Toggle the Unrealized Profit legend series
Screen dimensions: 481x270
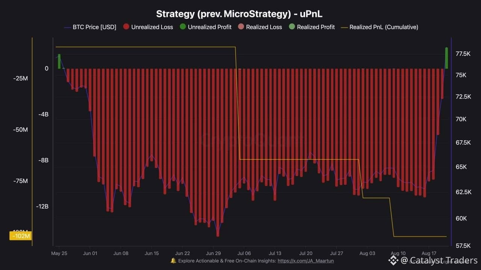tap(206, 27)
